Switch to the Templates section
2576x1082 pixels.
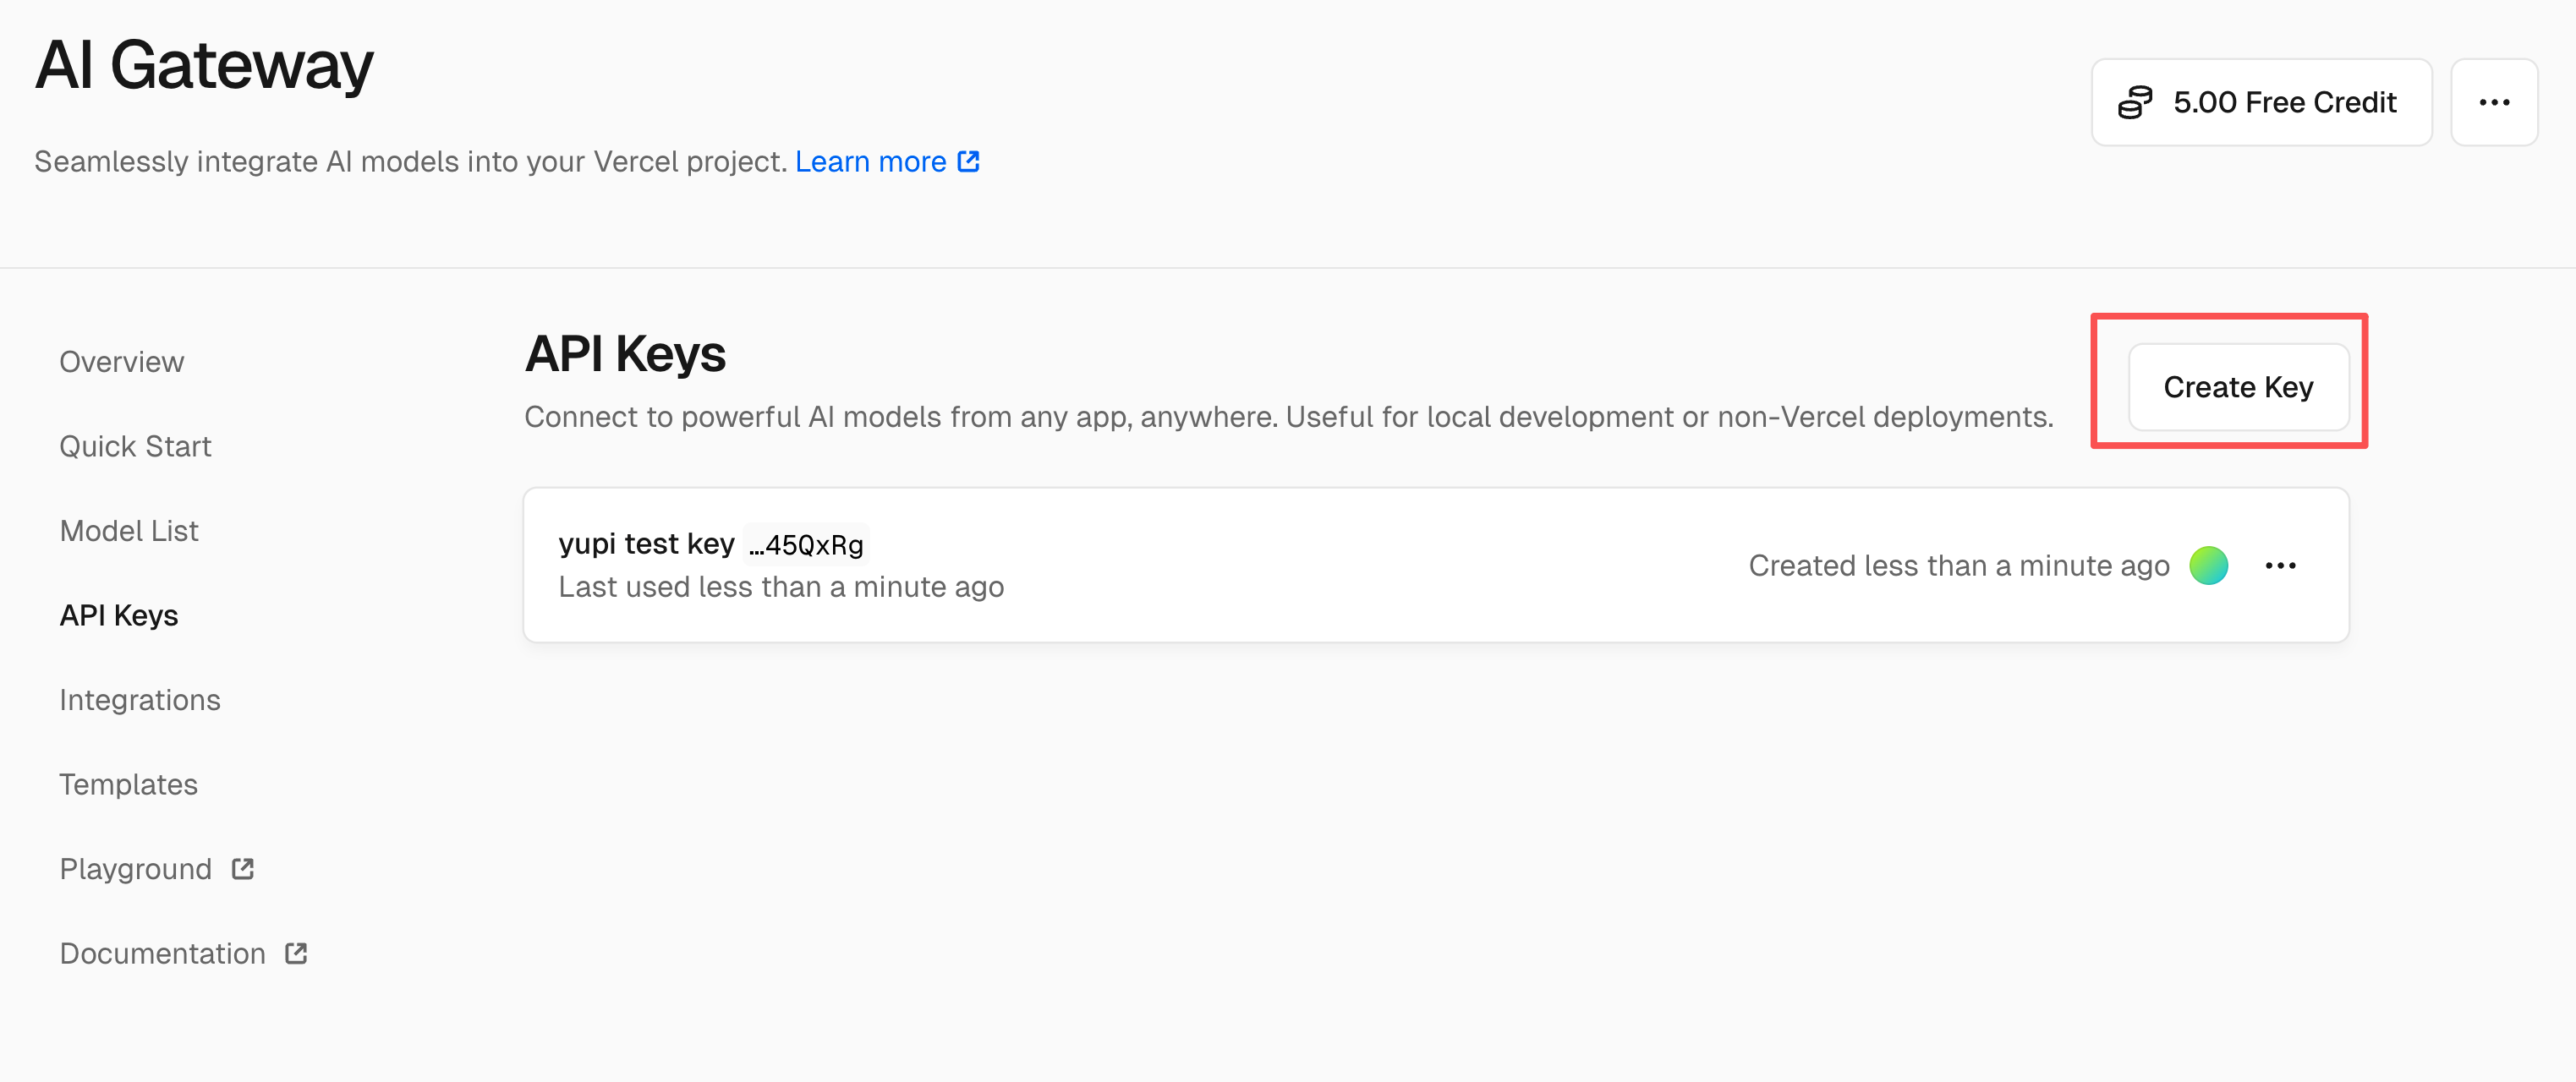click(128, 784)
